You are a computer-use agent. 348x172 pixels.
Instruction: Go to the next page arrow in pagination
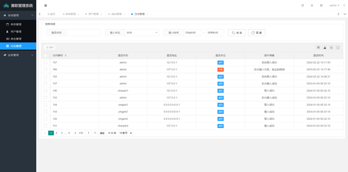(x=75, y=133)
